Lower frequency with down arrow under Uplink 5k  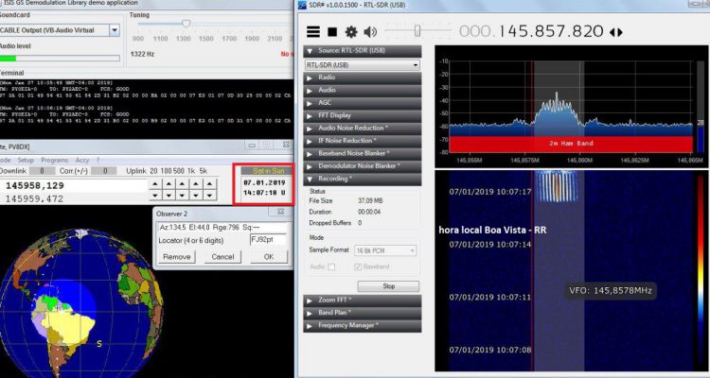point(209,196)
